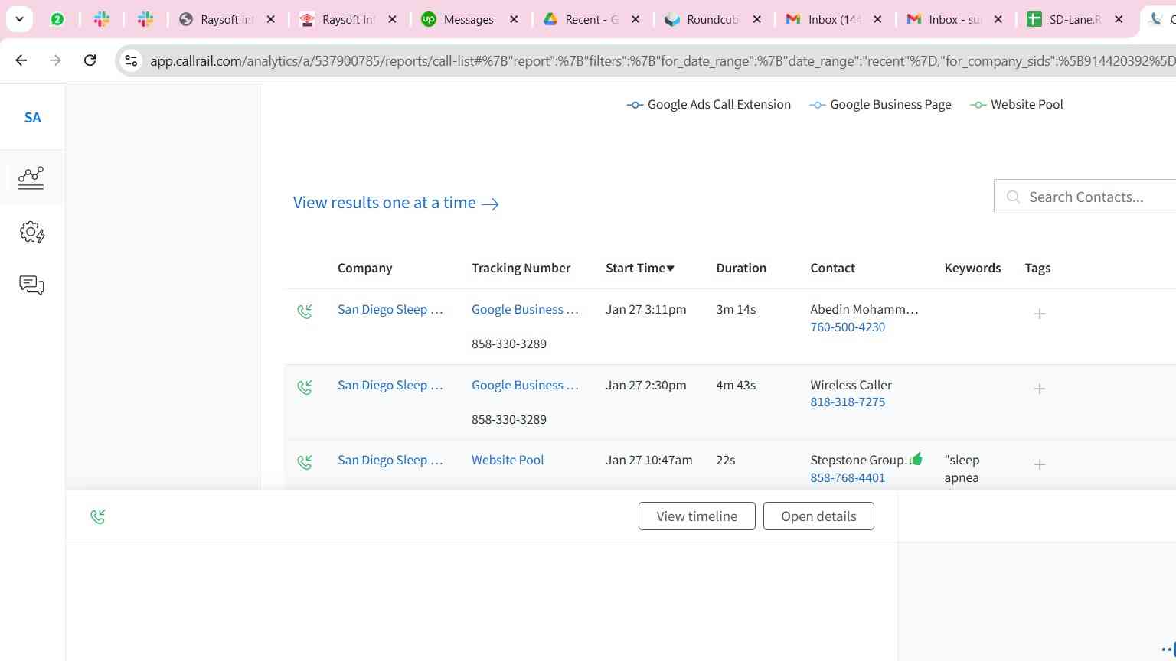Click the Contact column header
The height and width of the screenshot is (661, 1176).
[x=833, y=269]
